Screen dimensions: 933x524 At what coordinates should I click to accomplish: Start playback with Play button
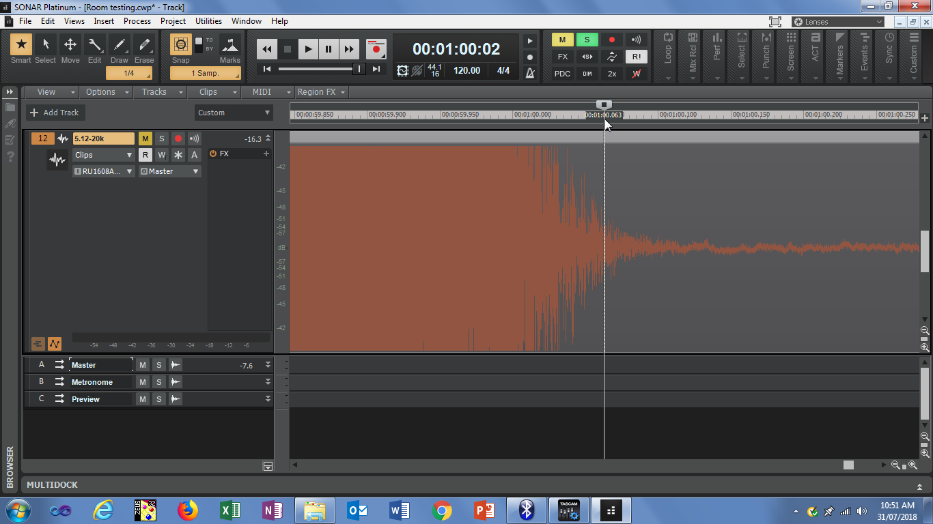pyautogui.click(x=308, y=49)
